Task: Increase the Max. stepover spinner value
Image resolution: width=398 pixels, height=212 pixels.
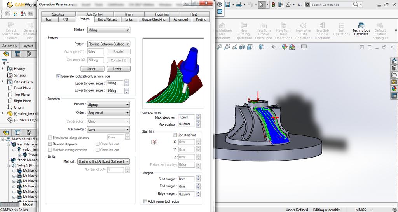Action: tap(198, 116)
